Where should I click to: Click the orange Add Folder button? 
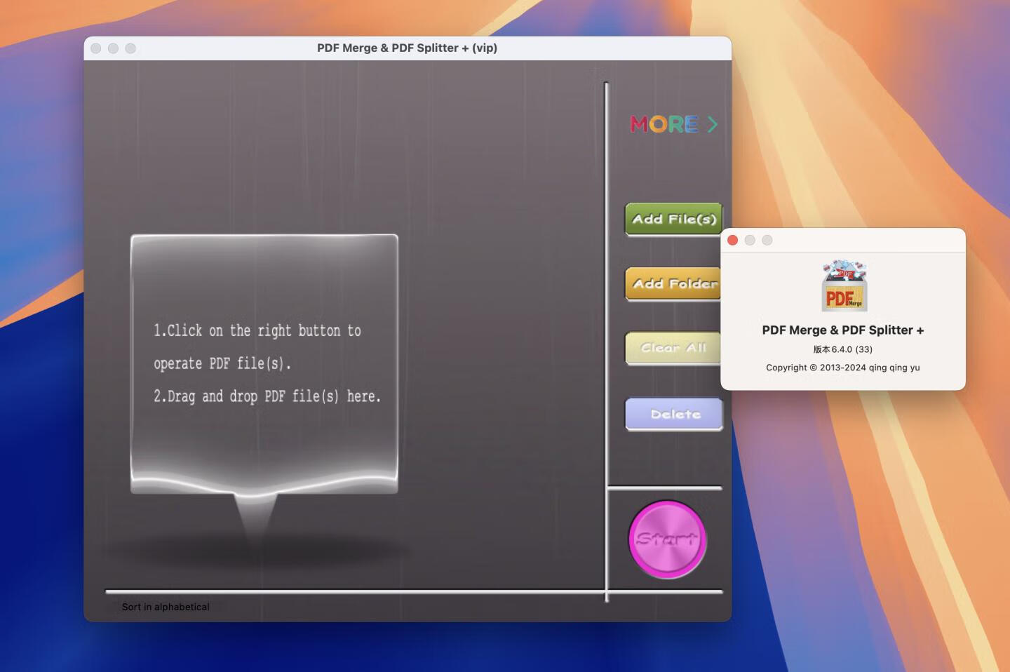pos(673,284)
